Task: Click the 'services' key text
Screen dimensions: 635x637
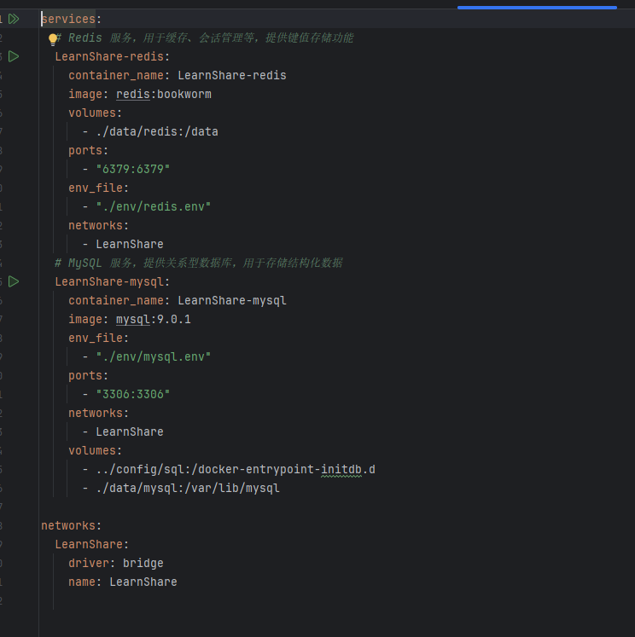Action: (68, 19)
